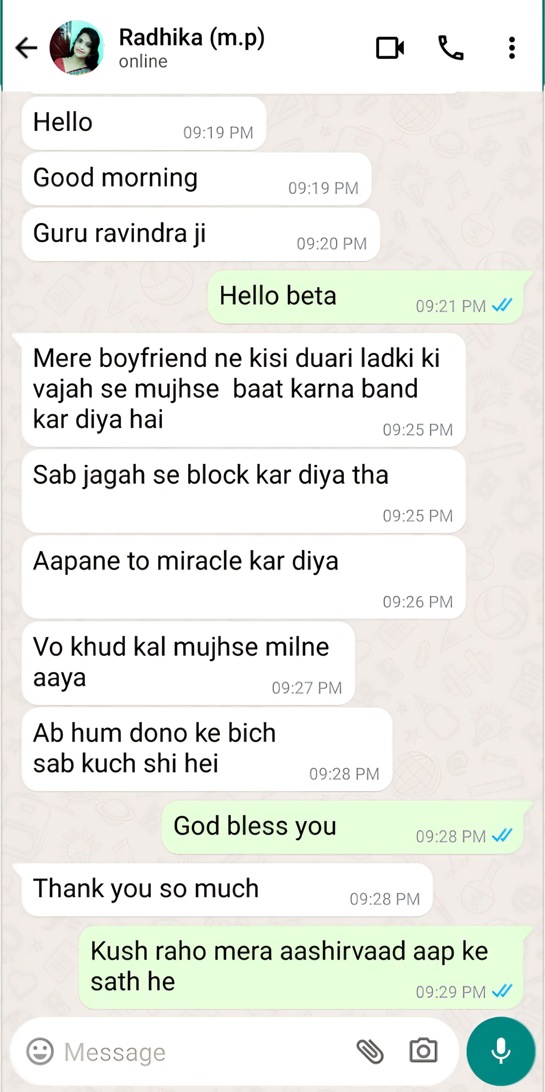
Task: Tap the 'Guru ravindra ji' message
Action: [x=200, y=234]
